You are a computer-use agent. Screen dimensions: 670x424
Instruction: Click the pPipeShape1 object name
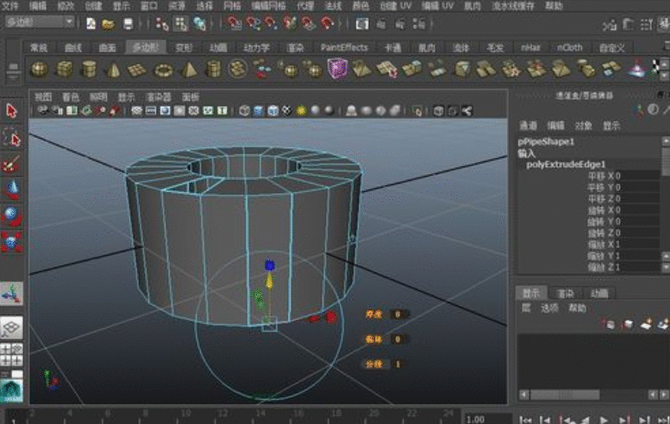pos(546,141)
